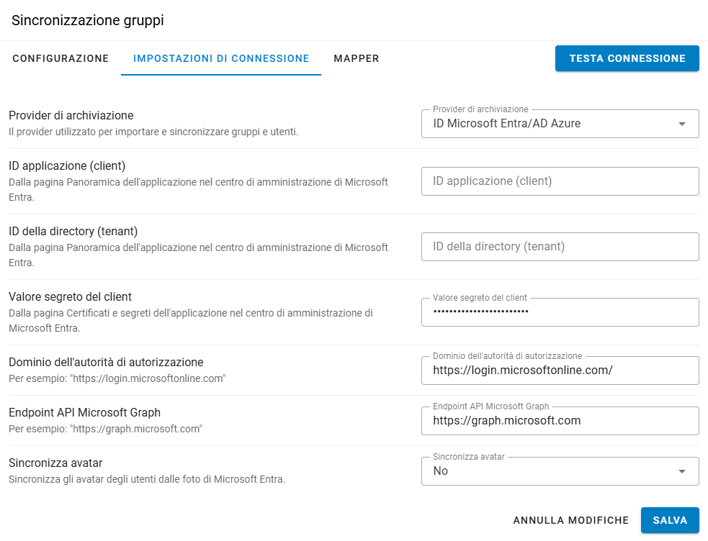The height and width of the screenshot is (541, 708).
Task: Expand the Provider di archiviazione dropdown arrow
Action: pos(682,124)
